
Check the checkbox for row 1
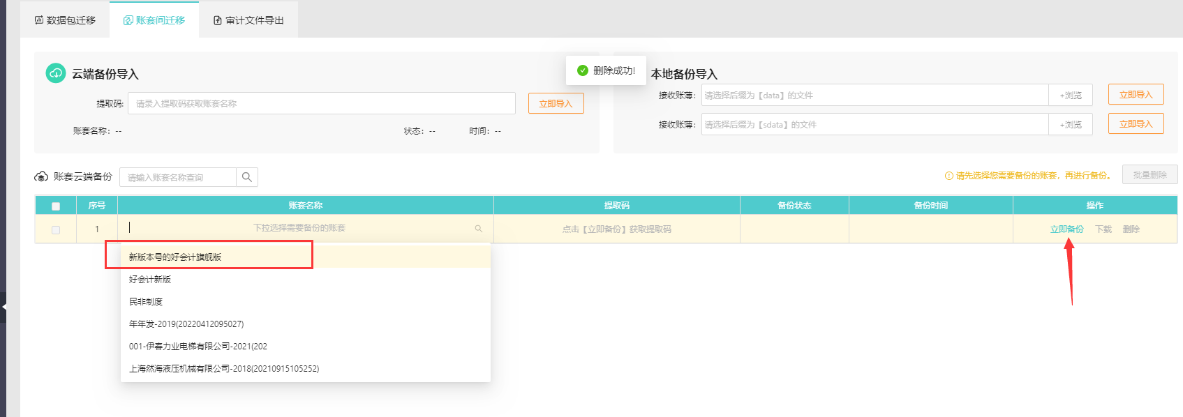point(56,229)
